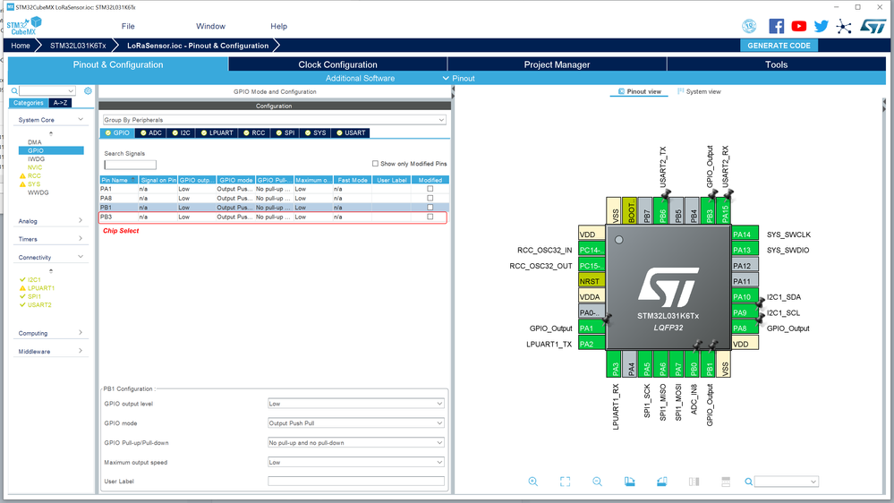Rotate the chip view clockwise icon
Viewport: 894px width, 503px height.
point(629,482)
